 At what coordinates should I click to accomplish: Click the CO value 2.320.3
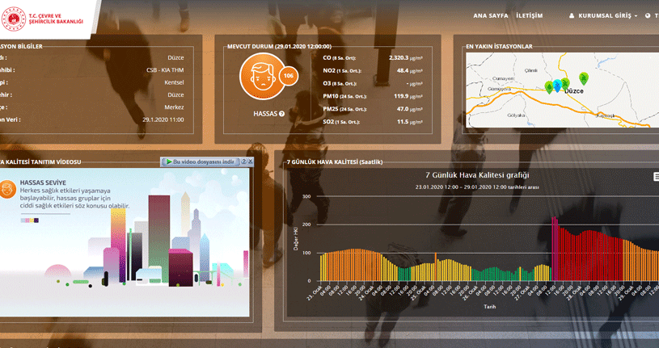[399, 58]
